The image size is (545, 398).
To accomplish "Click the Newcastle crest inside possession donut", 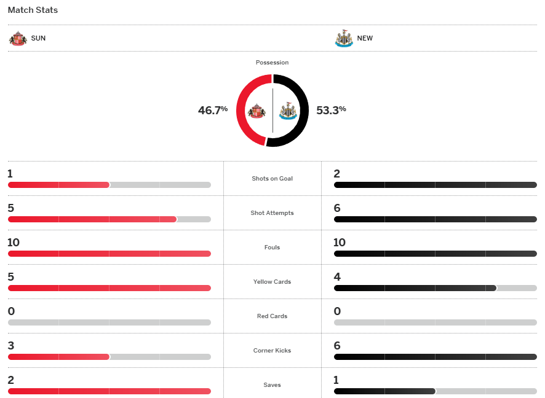I will (288, 111).
